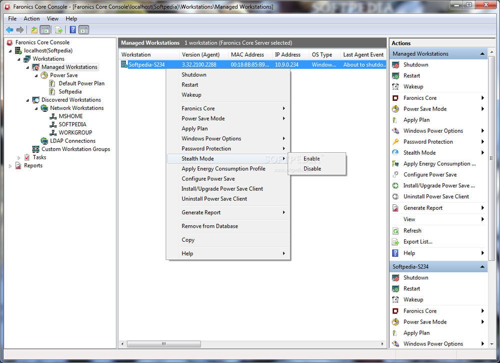500x363 pixels.
Task: Click the Configure Power Save icon
Action: click(x=395, y=174)
